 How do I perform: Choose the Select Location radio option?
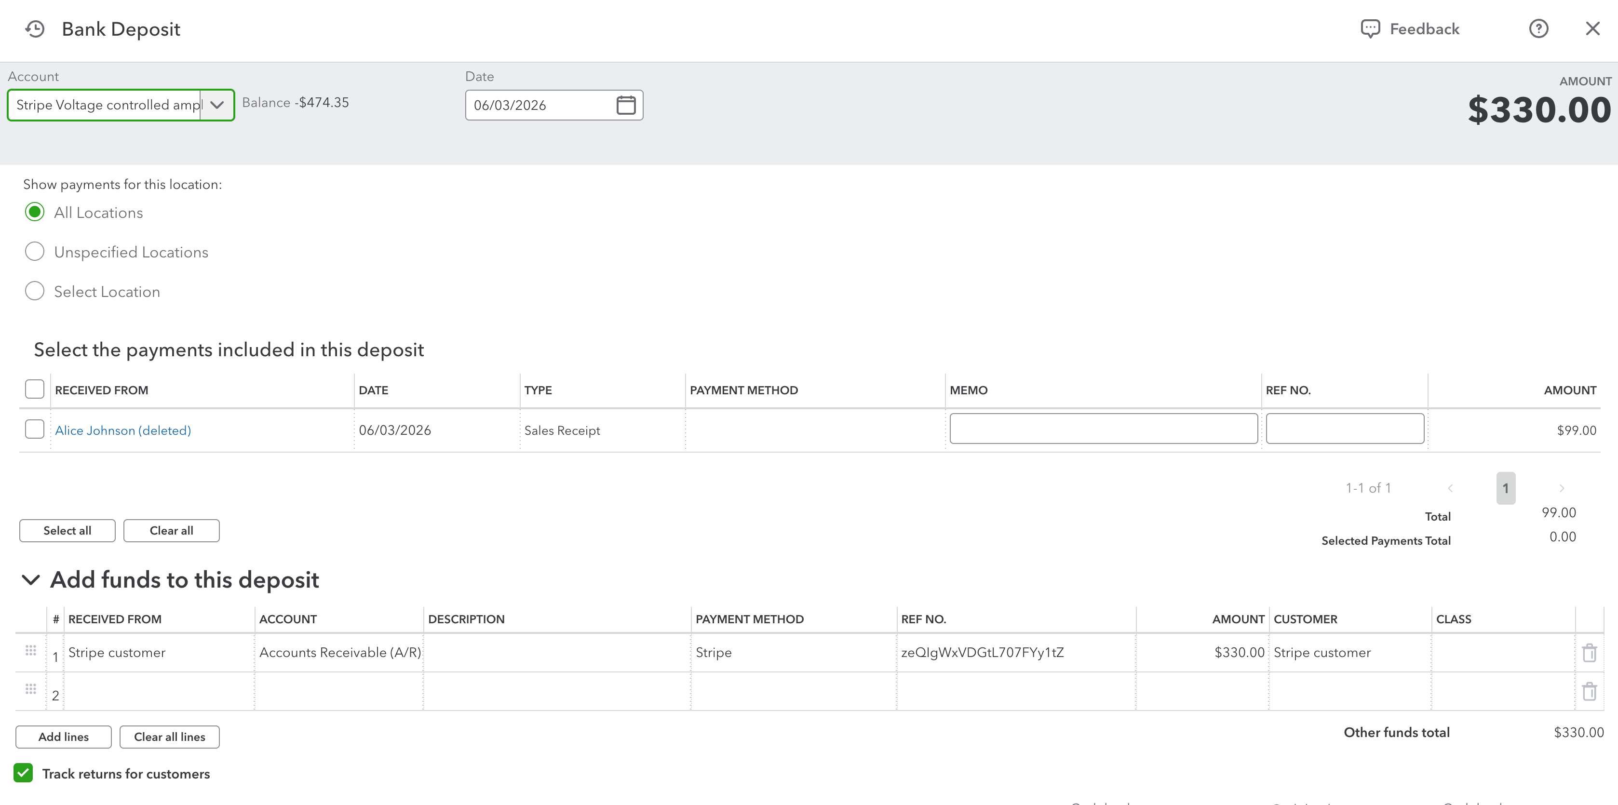35,291
